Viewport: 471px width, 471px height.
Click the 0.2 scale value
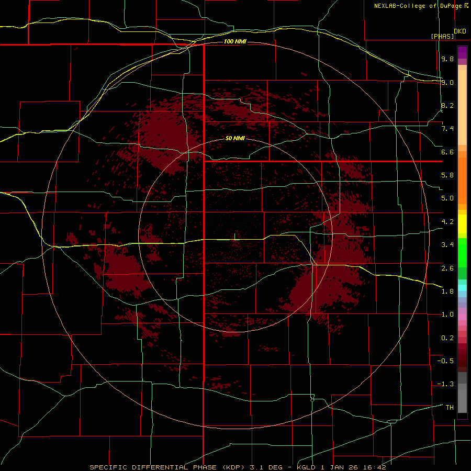click(x=447, y=338)
